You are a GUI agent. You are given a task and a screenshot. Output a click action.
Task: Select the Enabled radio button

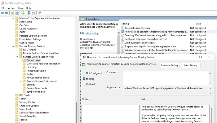coord(84,79)
